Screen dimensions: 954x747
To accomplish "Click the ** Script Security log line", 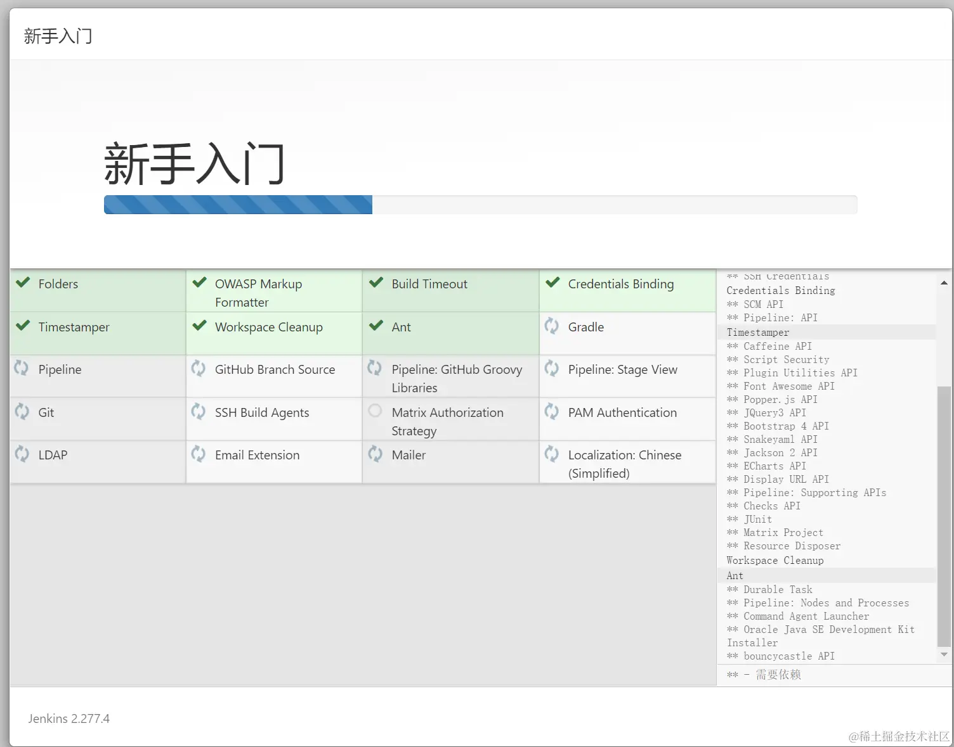I will (778, 359).
